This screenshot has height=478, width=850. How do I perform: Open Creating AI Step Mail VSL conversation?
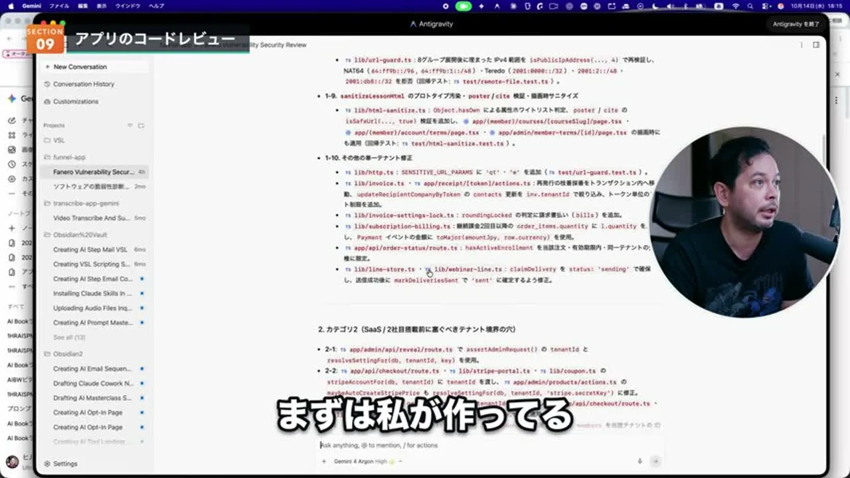(96, 250)
